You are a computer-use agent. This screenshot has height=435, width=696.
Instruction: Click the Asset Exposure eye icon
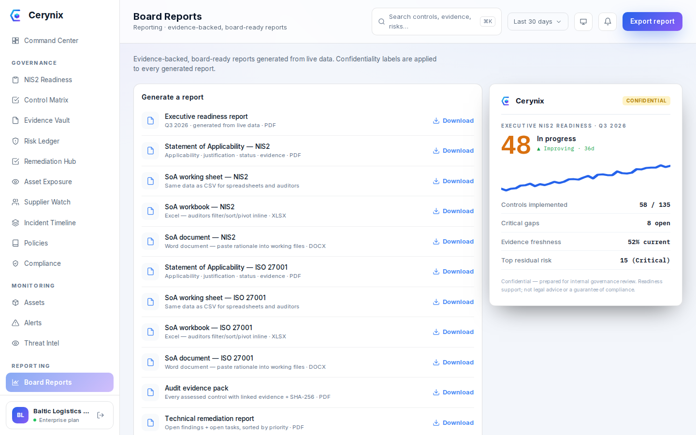coord(15,182)
